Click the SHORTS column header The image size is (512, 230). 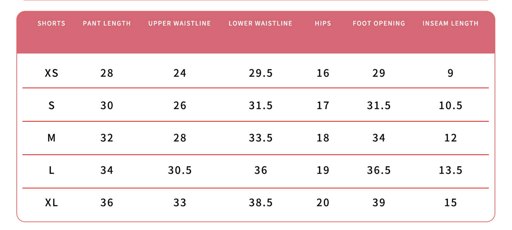tap(51, 23)
